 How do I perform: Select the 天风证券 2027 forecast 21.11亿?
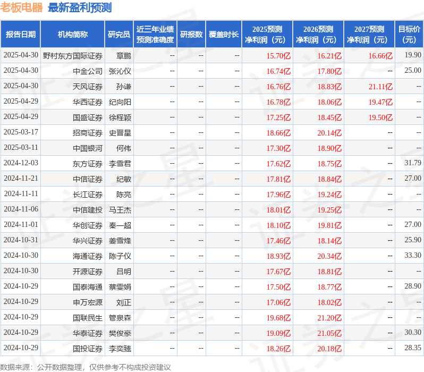(x=380, y=87)
